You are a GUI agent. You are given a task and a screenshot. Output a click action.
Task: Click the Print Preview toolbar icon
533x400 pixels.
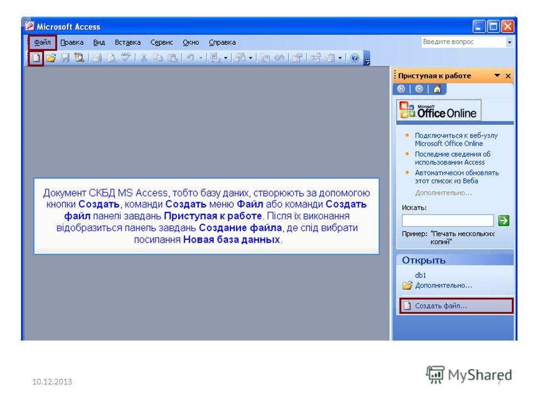[x=112, y=58]
